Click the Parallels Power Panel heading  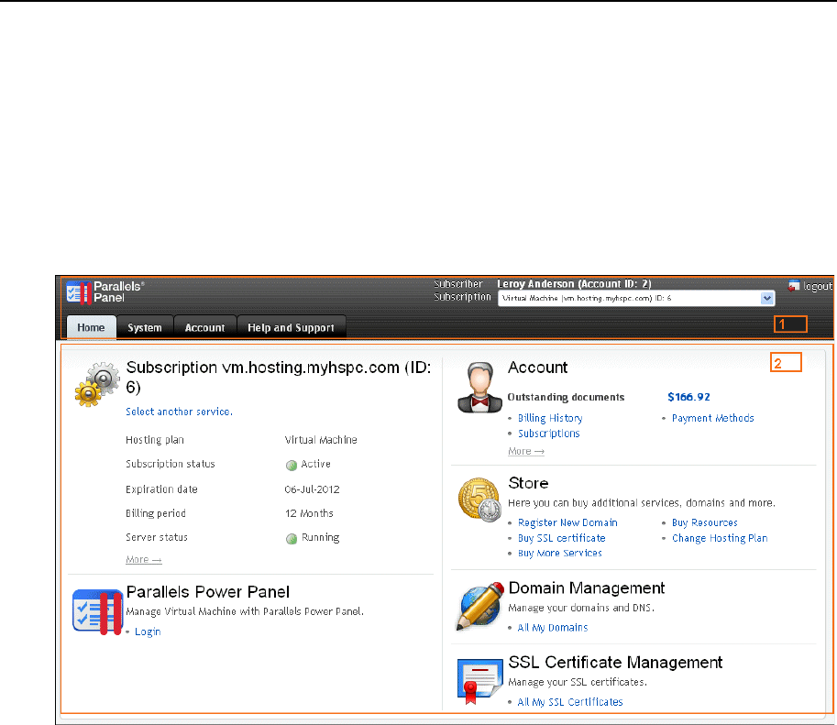point(208,591)
